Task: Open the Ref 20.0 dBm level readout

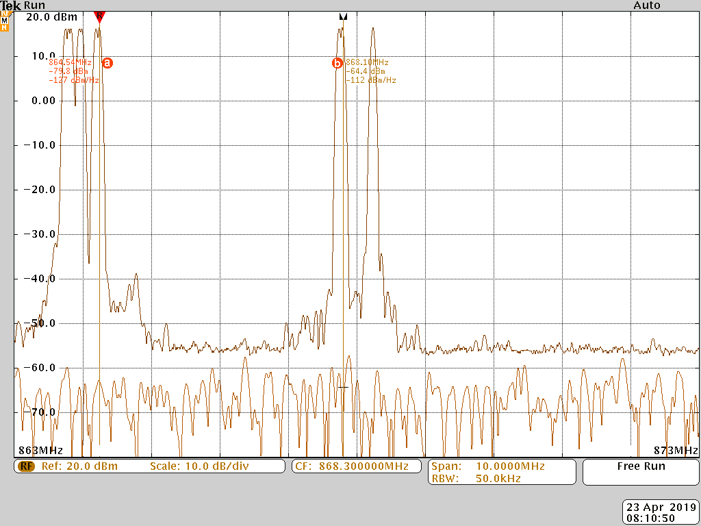Action: pos(79,466)
